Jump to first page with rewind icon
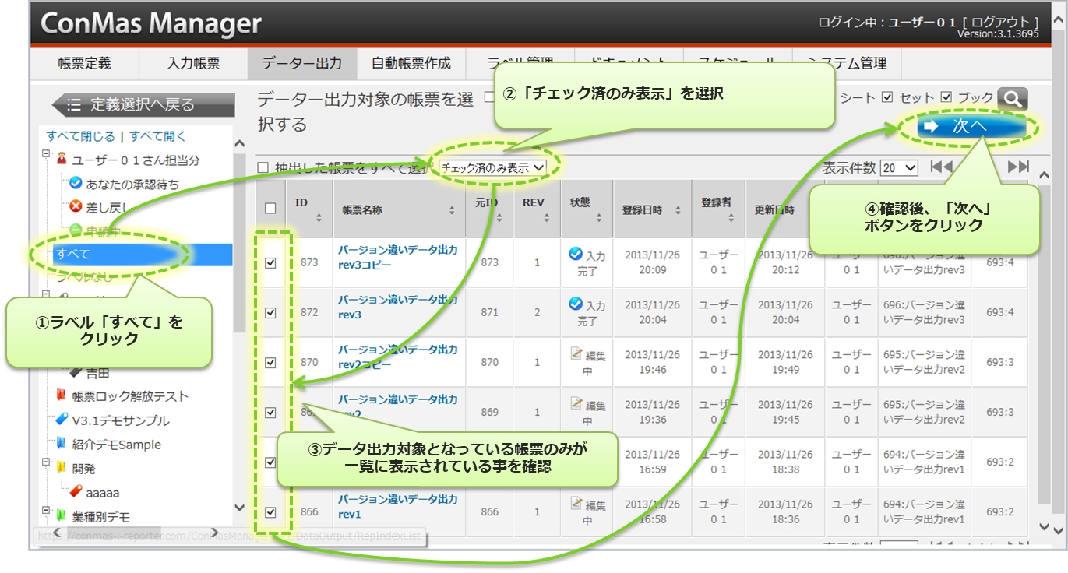Screen dimensions: 1068x573 (x=942, y=167)
